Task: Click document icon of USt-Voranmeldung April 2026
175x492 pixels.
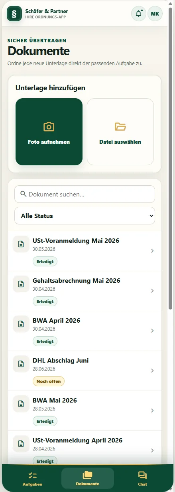Action: pos(21,444)
